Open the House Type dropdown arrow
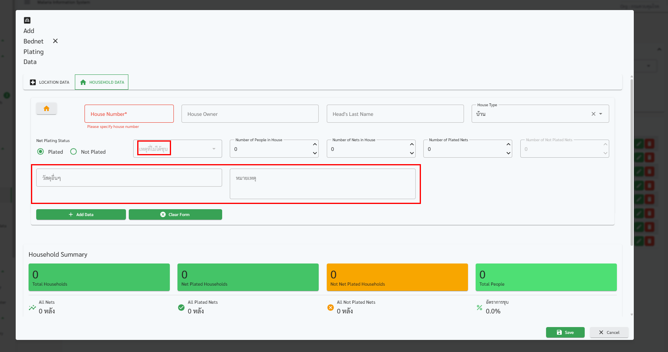Image resolution: width=668 pixels, height=352 pixels. pyautogui.click(x=601, y=114)
